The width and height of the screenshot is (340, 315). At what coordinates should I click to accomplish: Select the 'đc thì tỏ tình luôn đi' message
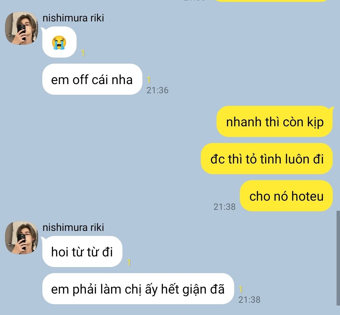267,158
